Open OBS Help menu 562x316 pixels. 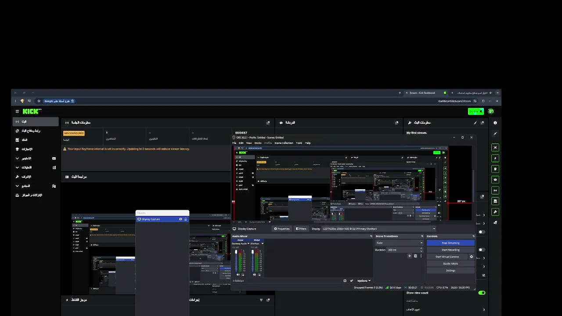pos(308,143)
